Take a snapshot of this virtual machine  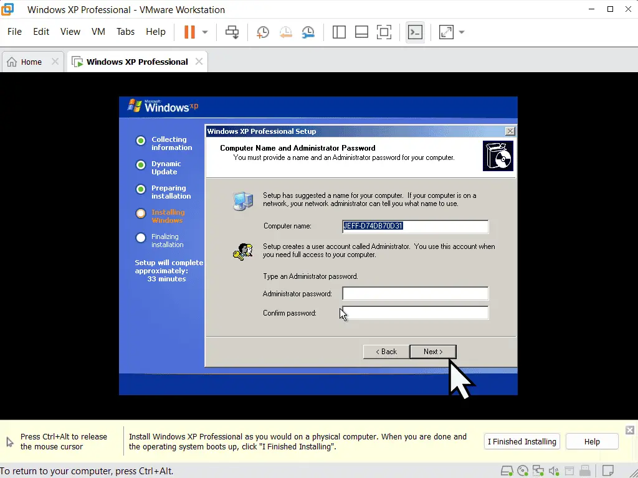point(263,32)
